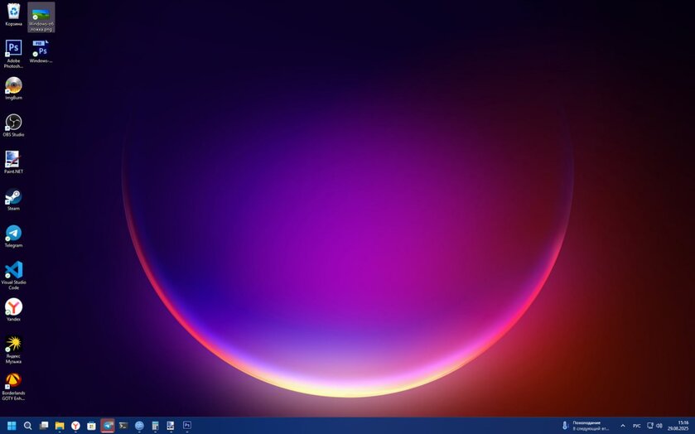Click the round blue globe taskbar icon

coord(139,426)
